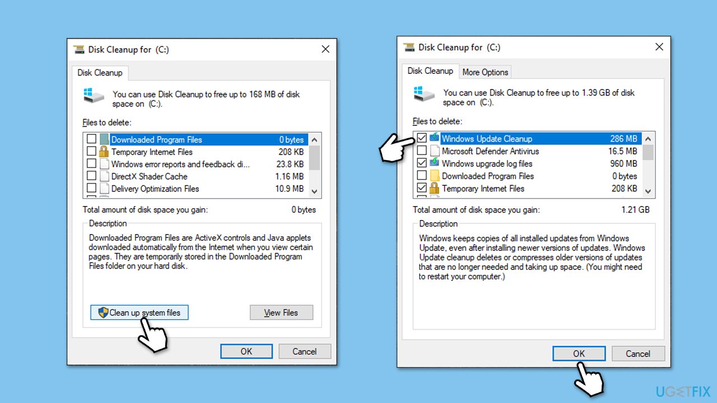717x403 pixels.
Task: Click lock icon of Temporary Internet Files, right window
Action: (435, 188)
